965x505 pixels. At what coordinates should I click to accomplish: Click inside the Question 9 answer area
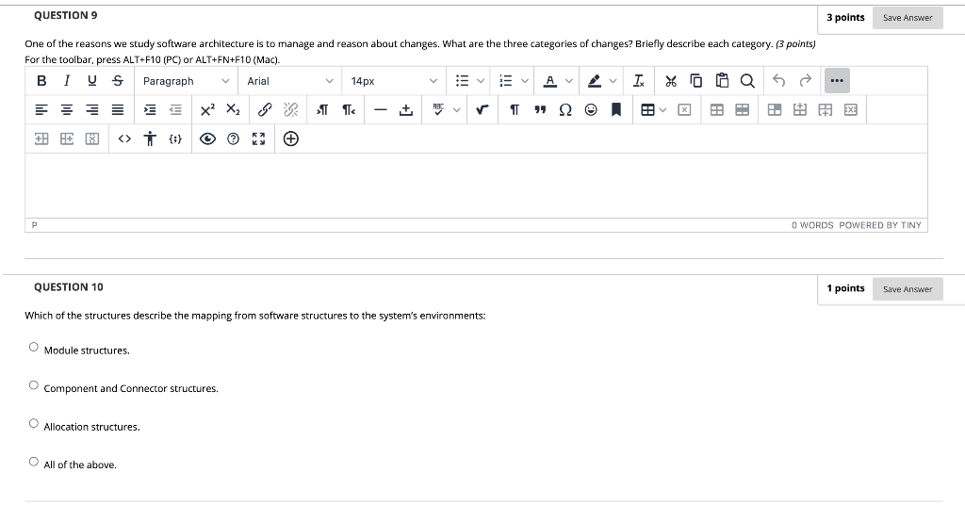[476, 186]
